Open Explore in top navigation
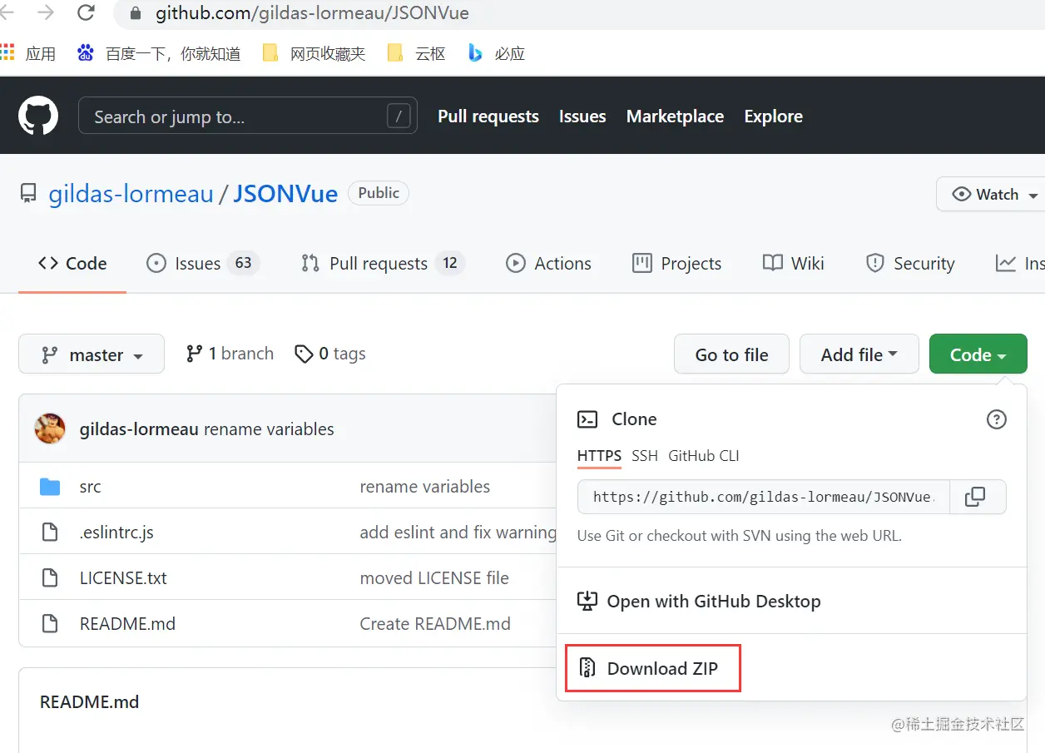Viewport: 1045px width, 753px height. pos(774,116)
